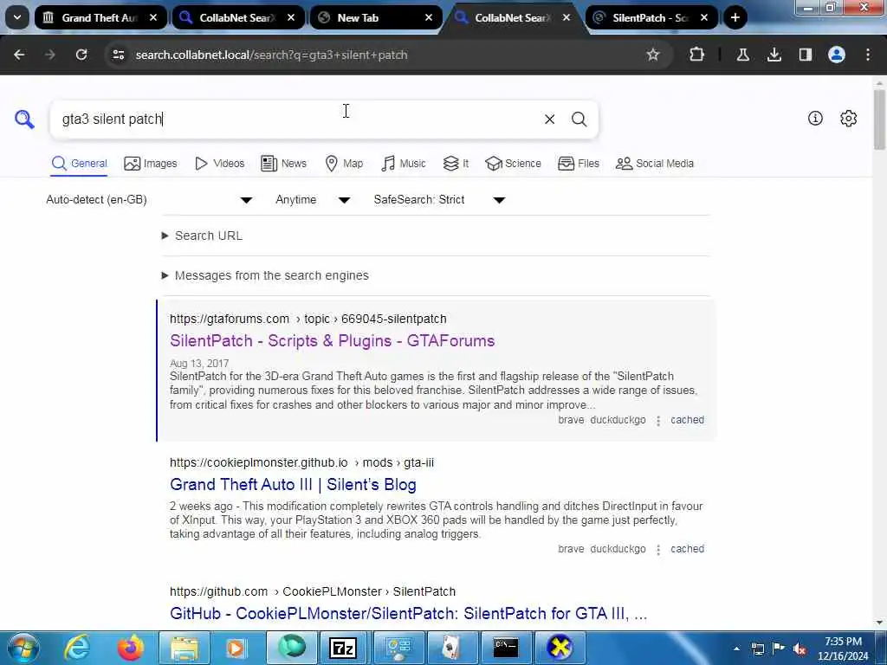This screenshot has height=665, width=887.
Task: Click the gtaforums.com result URL
Action: [x=308, y=319]
